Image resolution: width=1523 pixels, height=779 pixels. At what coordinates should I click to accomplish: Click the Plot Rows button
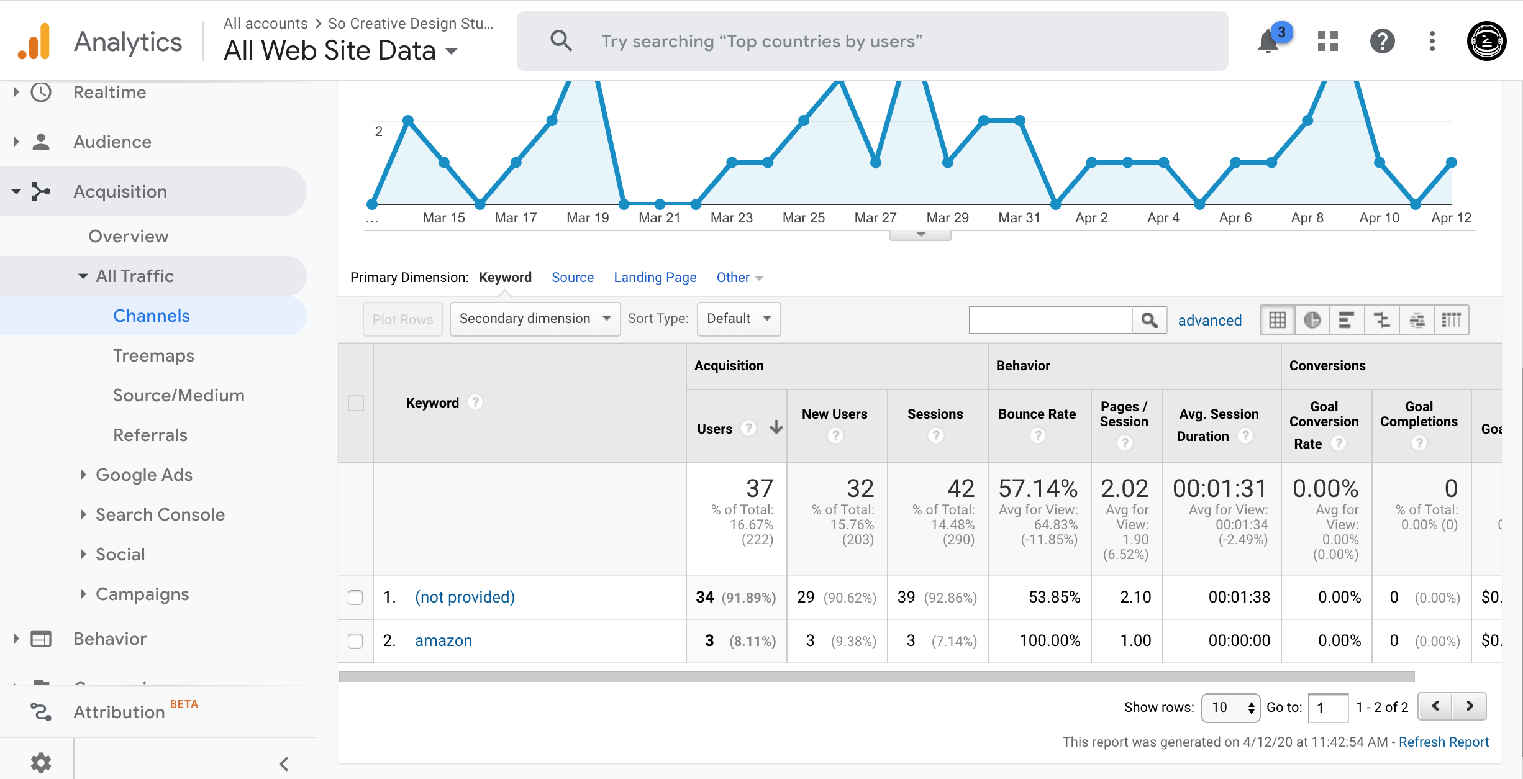402,319
